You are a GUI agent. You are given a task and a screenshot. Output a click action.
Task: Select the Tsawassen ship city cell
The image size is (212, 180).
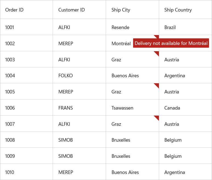(122, 108)
